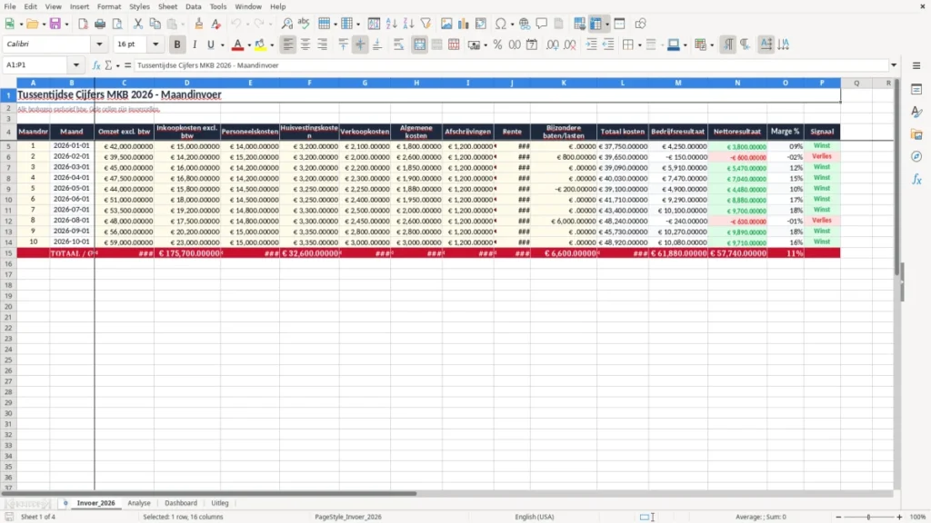Open the Sidebar Gallery icon

click(x=916, y=134)
